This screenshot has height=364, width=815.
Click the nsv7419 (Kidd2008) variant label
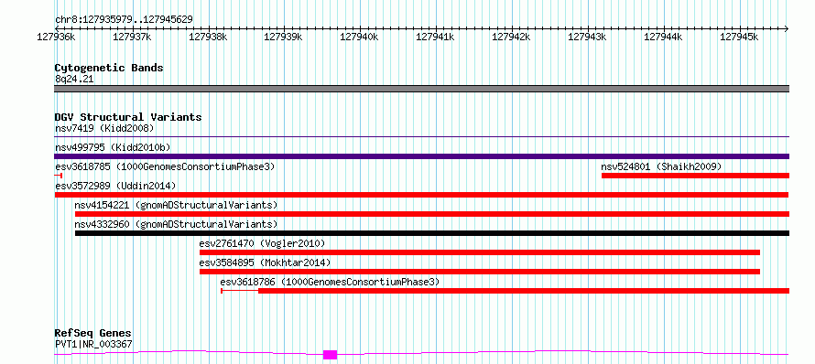click(x=104, y=128)
